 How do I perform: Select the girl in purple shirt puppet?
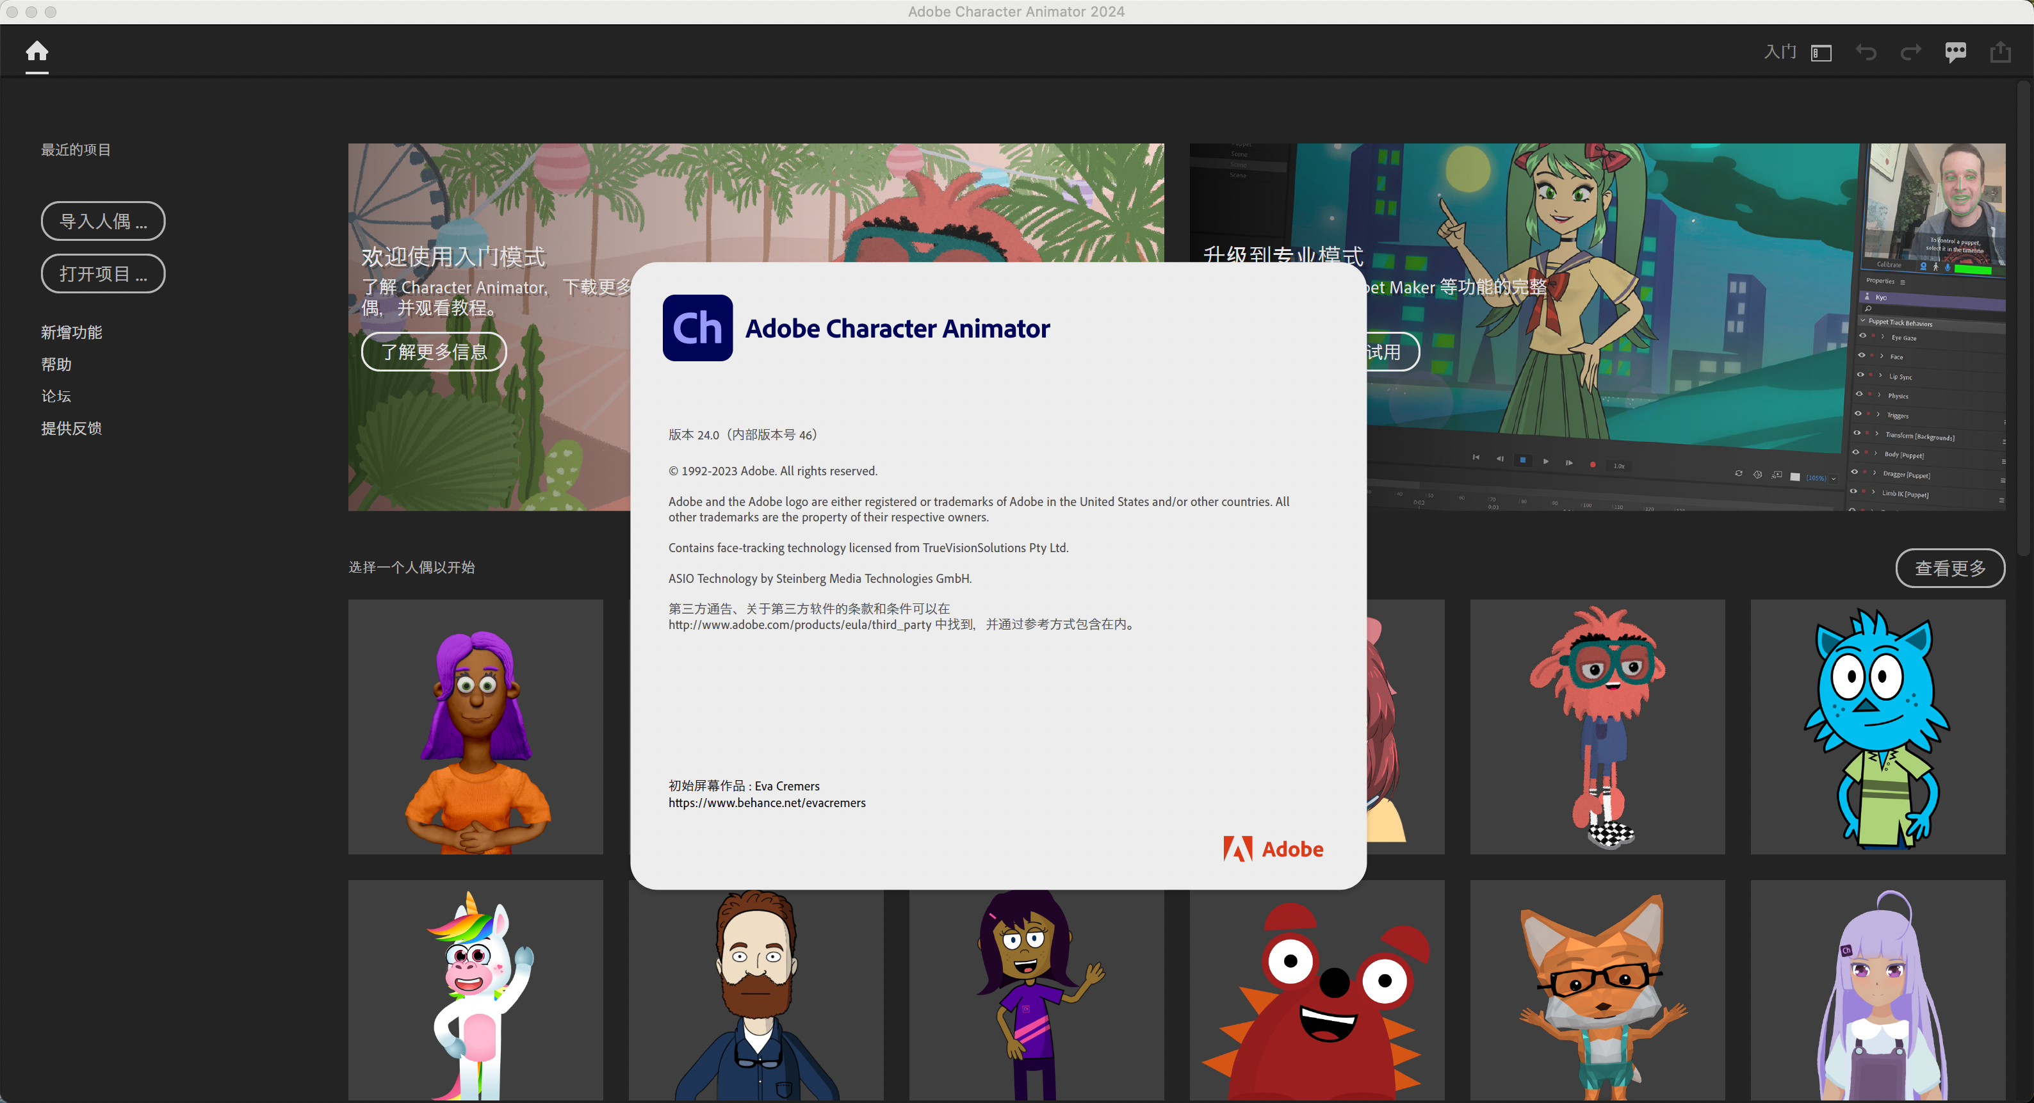click(1036, 995)
